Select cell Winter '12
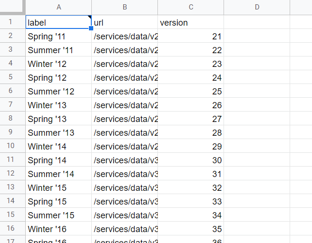The width and height of the screenshot is (312, 243). [58, 63]
